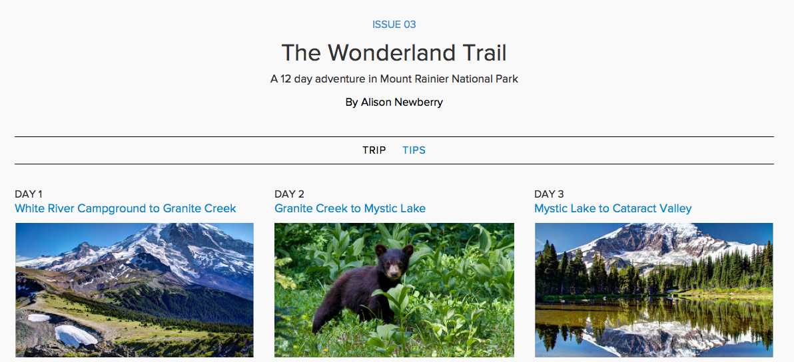This screenshot has width=794, height=362.
Task: Open Mystic Lake to Cataract Valley link
Action: [613, 209]
